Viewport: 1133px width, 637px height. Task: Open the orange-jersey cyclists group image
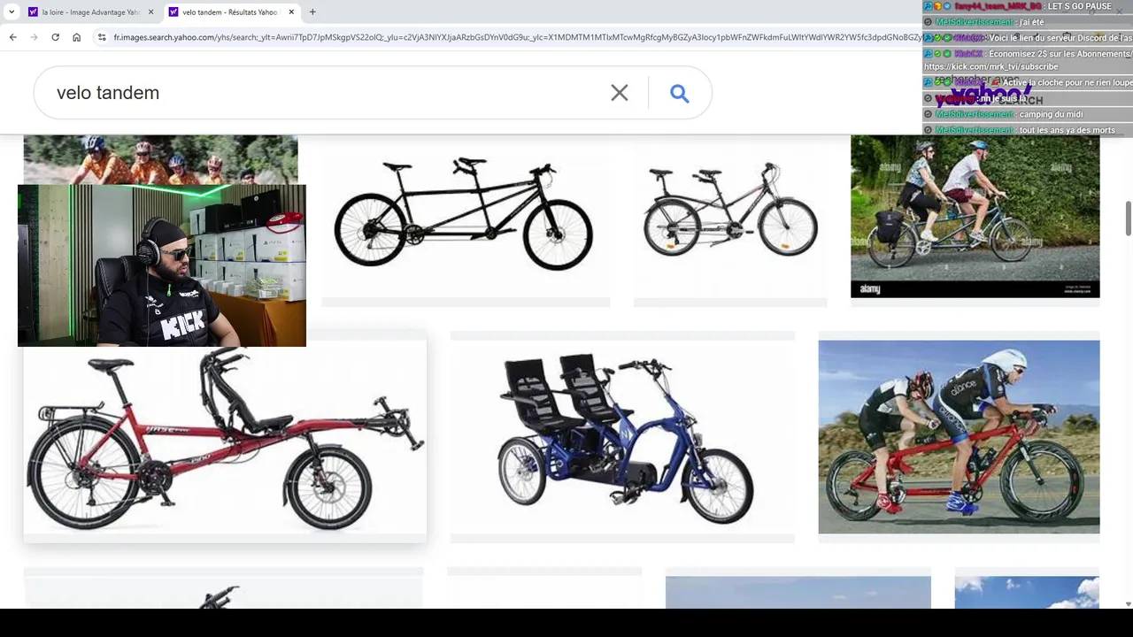pyautogui.click(x=160, y=159)
